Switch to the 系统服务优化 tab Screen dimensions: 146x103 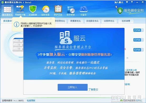click(x=92, y=21)
